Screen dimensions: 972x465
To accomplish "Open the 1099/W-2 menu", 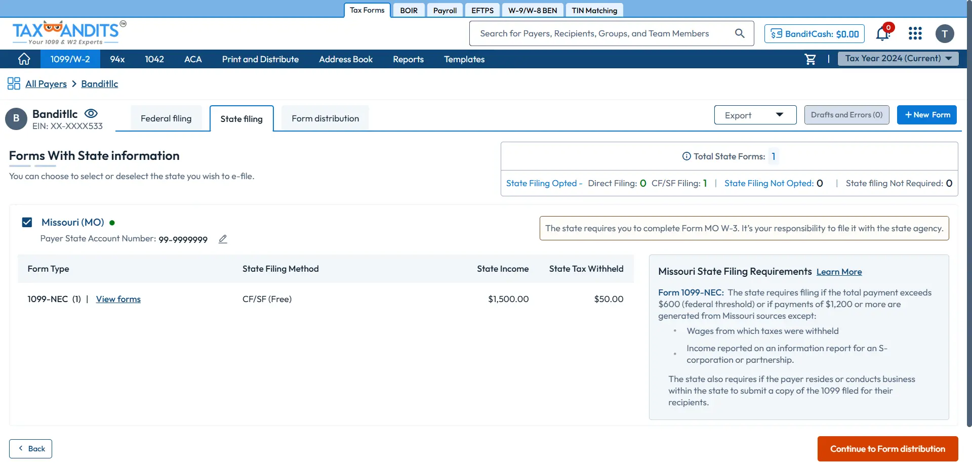I will pyautogui.click(x=70, y=59).
